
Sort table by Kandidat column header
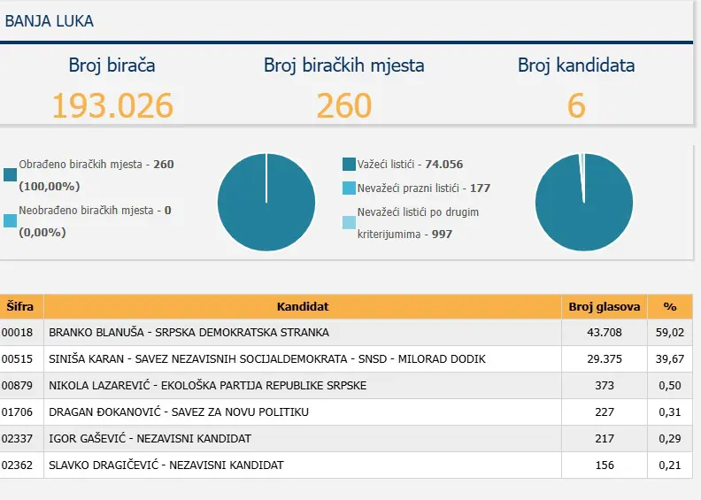[x=302, y=306]
